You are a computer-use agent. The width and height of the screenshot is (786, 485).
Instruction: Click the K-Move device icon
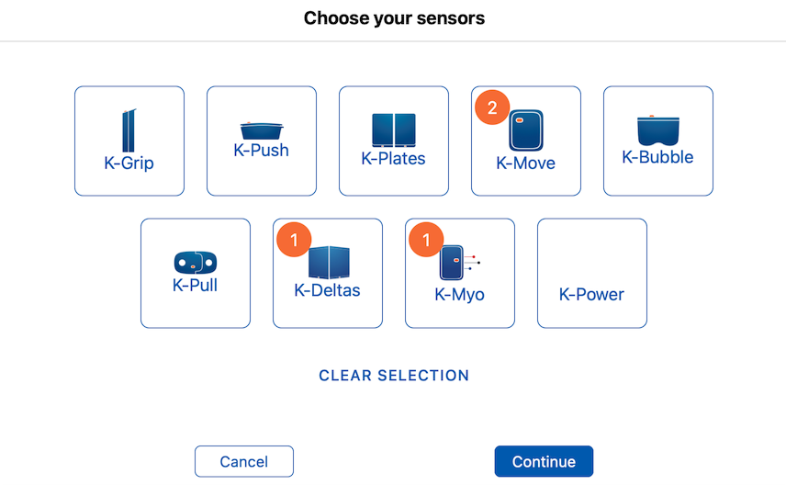point(526,130)
